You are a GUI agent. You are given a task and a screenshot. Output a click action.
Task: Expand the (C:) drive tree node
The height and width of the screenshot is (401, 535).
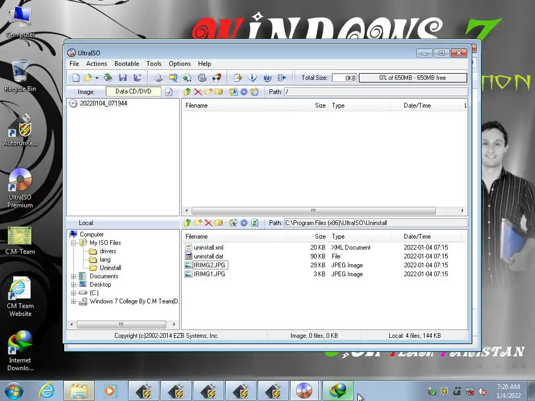pyautogui.click(x=73, y=293)
